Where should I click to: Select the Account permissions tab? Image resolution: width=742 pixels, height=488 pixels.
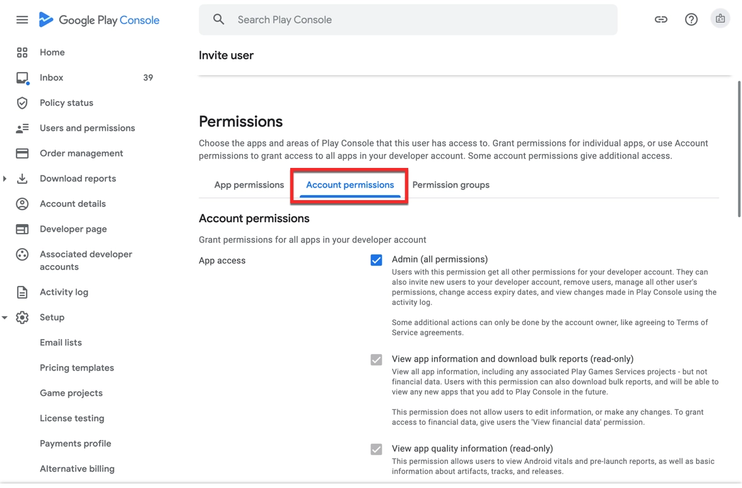coord(350,185)
